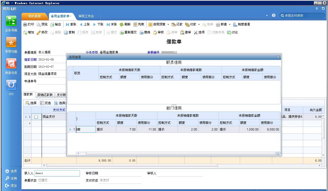Click the 刷新 refresh icon
The height and width of the screenshot is (191, 328).
121,25
